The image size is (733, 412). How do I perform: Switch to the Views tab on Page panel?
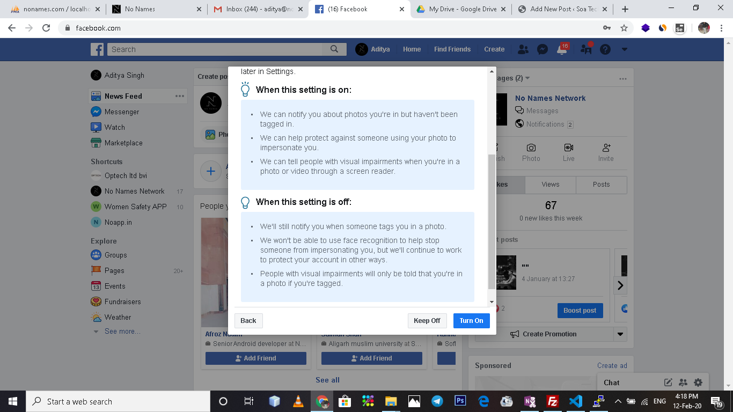click(x=550, y=184)
